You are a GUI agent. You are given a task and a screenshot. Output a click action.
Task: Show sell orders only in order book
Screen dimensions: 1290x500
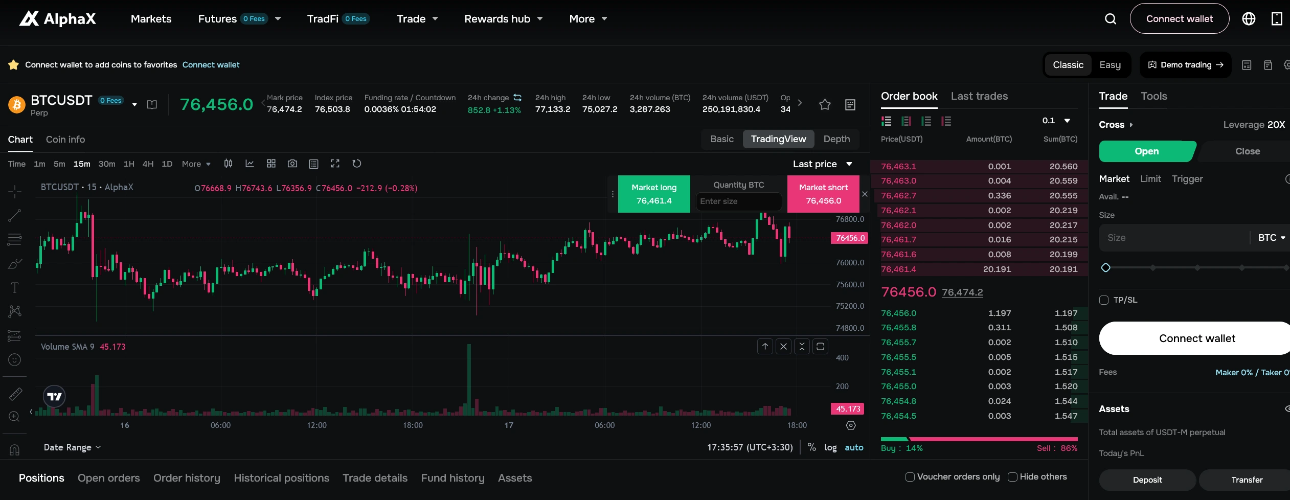coord(946,121)
